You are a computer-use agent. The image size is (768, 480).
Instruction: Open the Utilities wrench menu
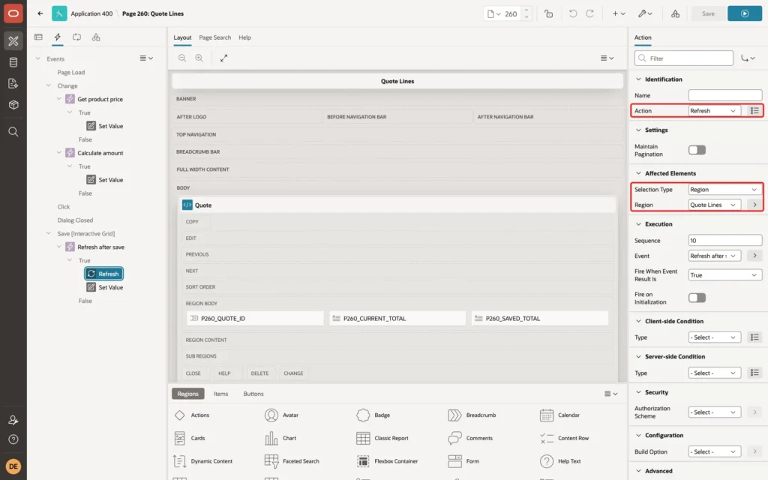coord(645,13)
